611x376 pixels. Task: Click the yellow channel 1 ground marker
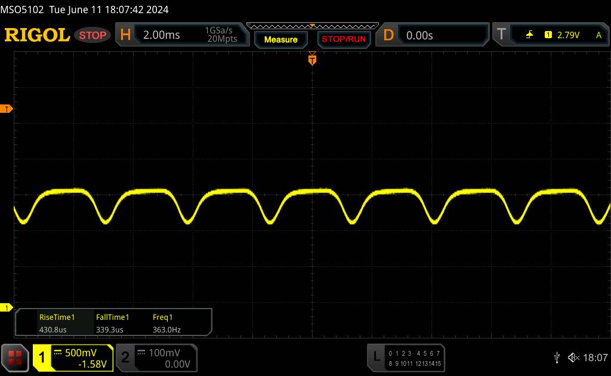tap(6, 307)
